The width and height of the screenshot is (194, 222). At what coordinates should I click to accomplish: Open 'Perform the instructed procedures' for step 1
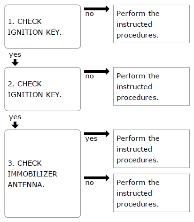tap(151, 24)
